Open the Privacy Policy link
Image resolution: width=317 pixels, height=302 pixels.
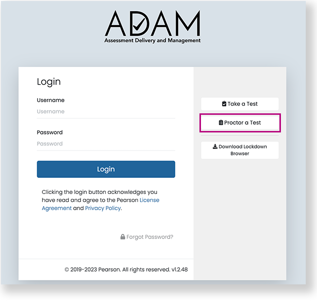click(103, 208)
